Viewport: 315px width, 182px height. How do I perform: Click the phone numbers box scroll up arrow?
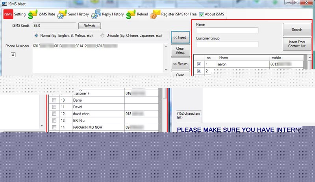click(166, 46)
